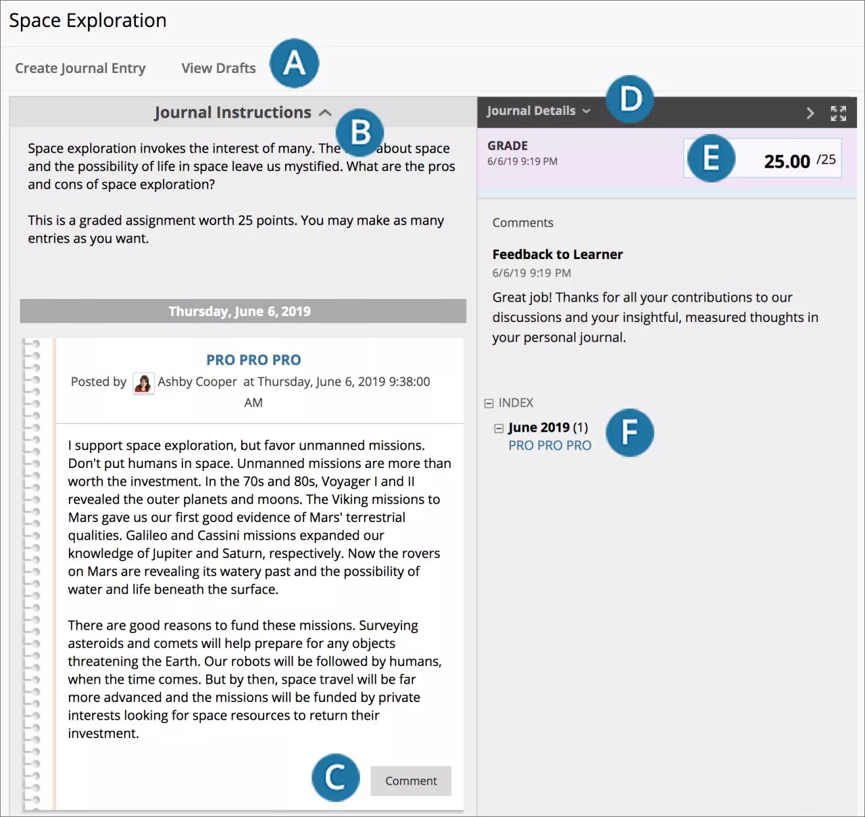Click the PRO PRO PRO entry title

[253, 360]
